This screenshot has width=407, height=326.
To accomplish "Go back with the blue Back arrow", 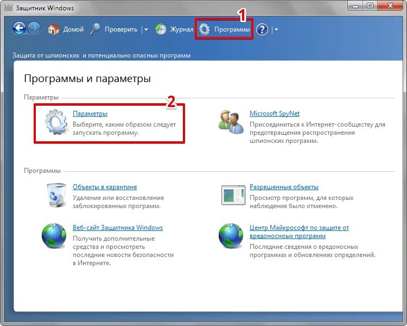I will [x=20, y=29].
